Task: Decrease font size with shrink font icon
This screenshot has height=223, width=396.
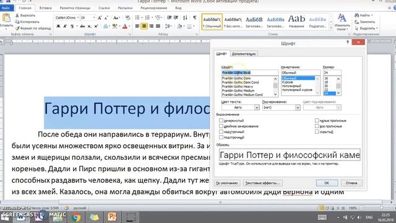Action: pyautogui.click(x=106, y=18)
